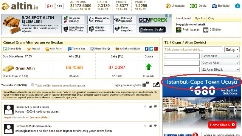Expand the 22 Ayar Bilezik dropdown

220,70
